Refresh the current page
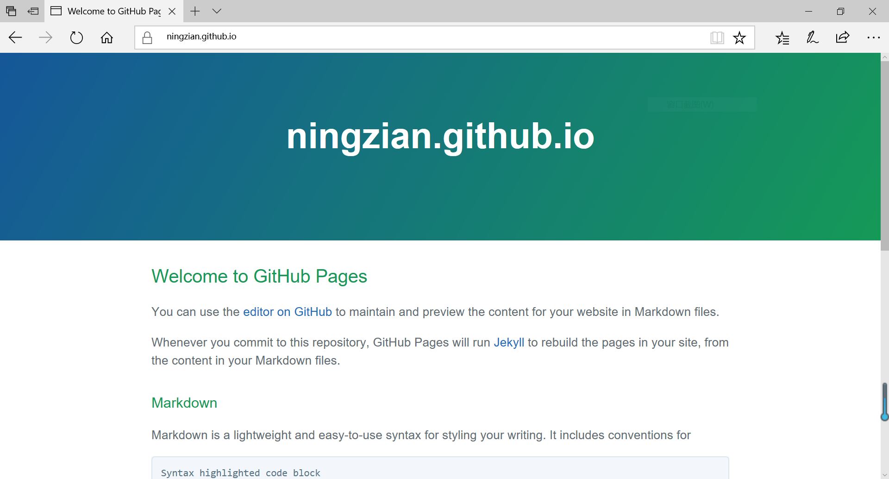Image resolution: width=889 pixels, height=479 pixels. tap(76, 38)
